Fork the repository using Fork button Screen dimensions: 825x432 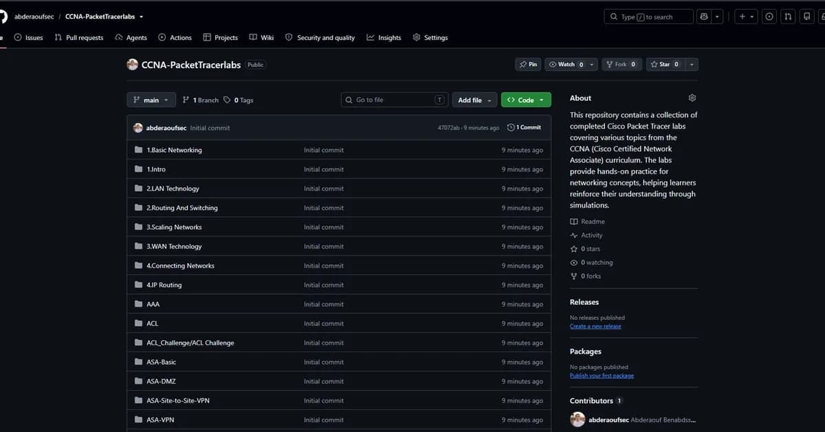pos(621,65)
